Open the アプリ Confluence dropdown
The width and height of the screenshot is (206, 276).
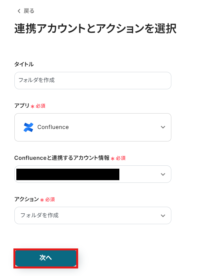click(x=93, y=127)
